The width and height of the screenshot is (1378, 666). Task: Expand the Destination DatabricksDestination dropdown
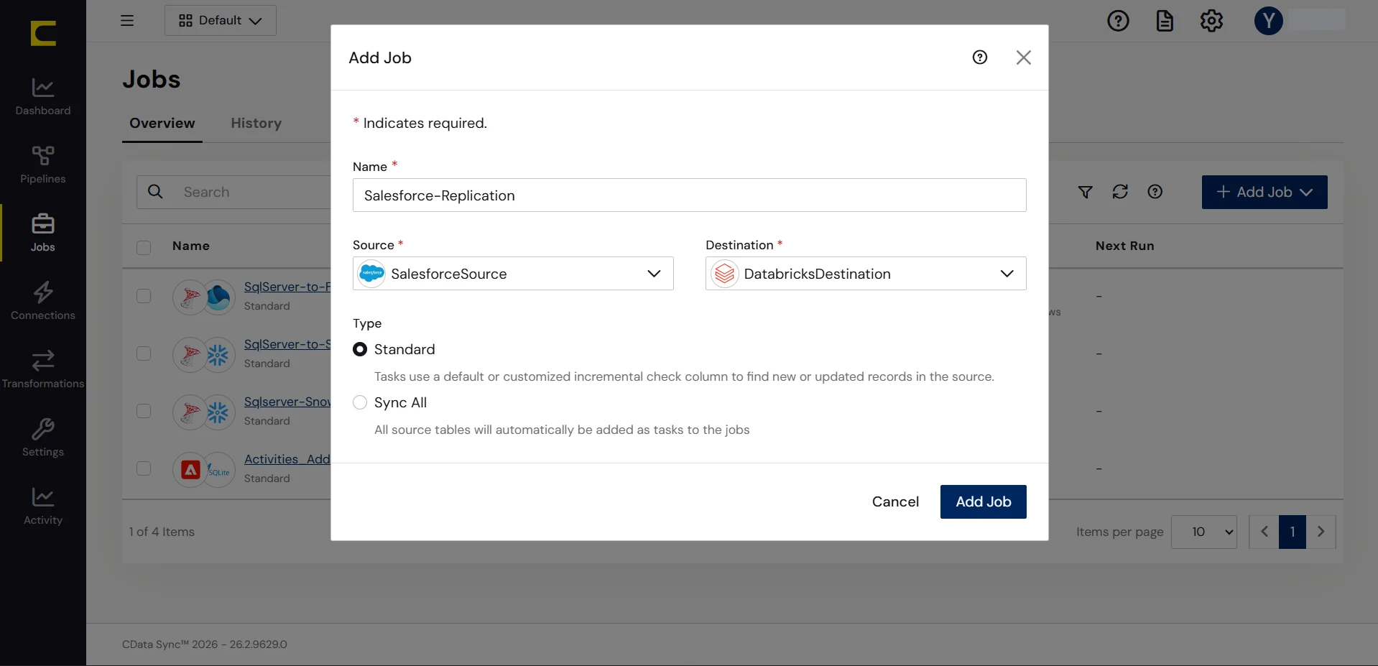pos(866,274)
